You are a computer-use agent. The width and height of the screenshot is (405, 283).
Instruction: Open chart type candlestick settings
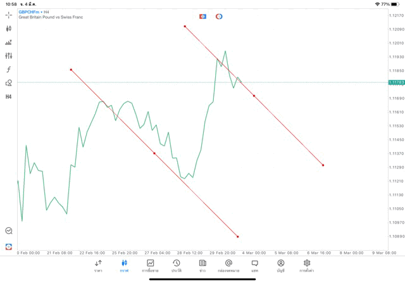point(9,28)
